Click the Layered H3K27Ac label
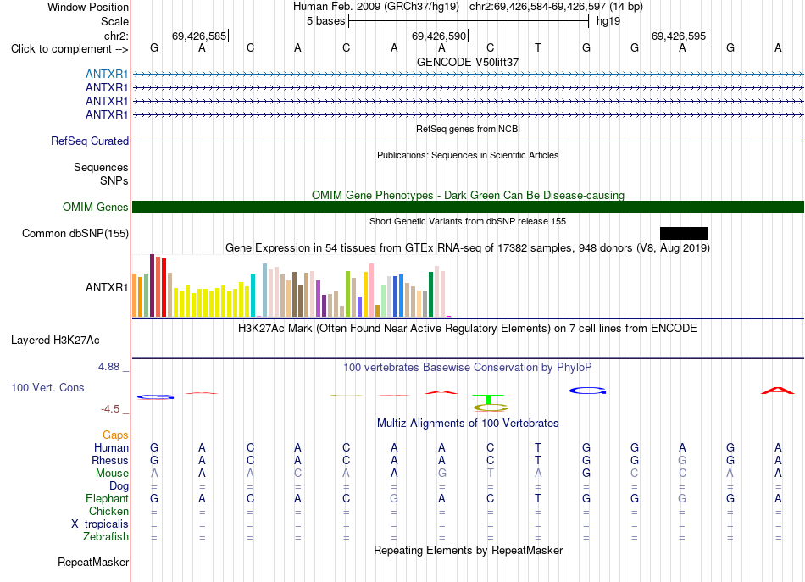The width and height of the screenshot is (805, 582). pos(55,341)
